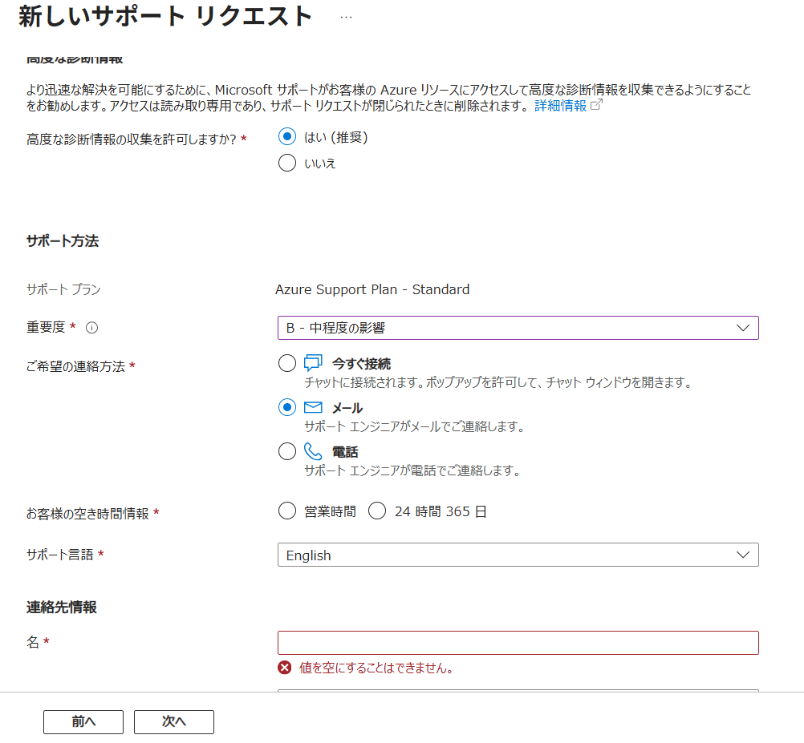Choose the 今すぐ接続 contact option
This screenshot has height=743, width=804.
287,364
